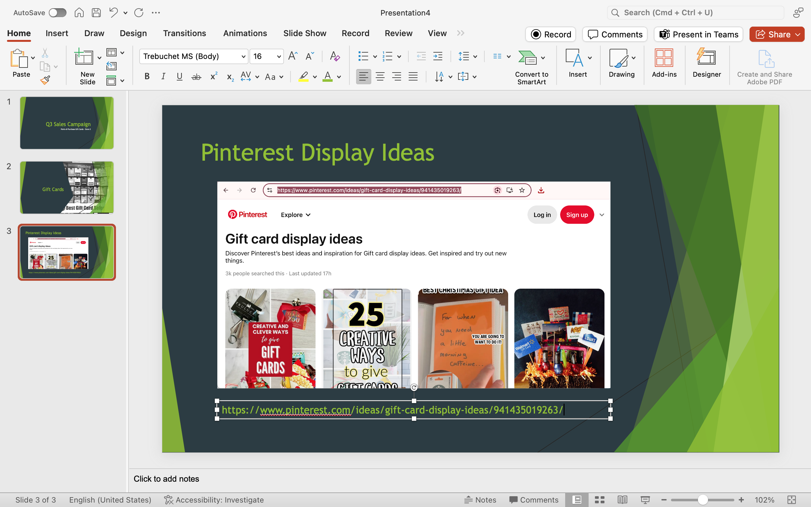The width and height of the screenshot is (811, 507).
Task: Start slide show from status bar
Action: (x=645, y=500)
